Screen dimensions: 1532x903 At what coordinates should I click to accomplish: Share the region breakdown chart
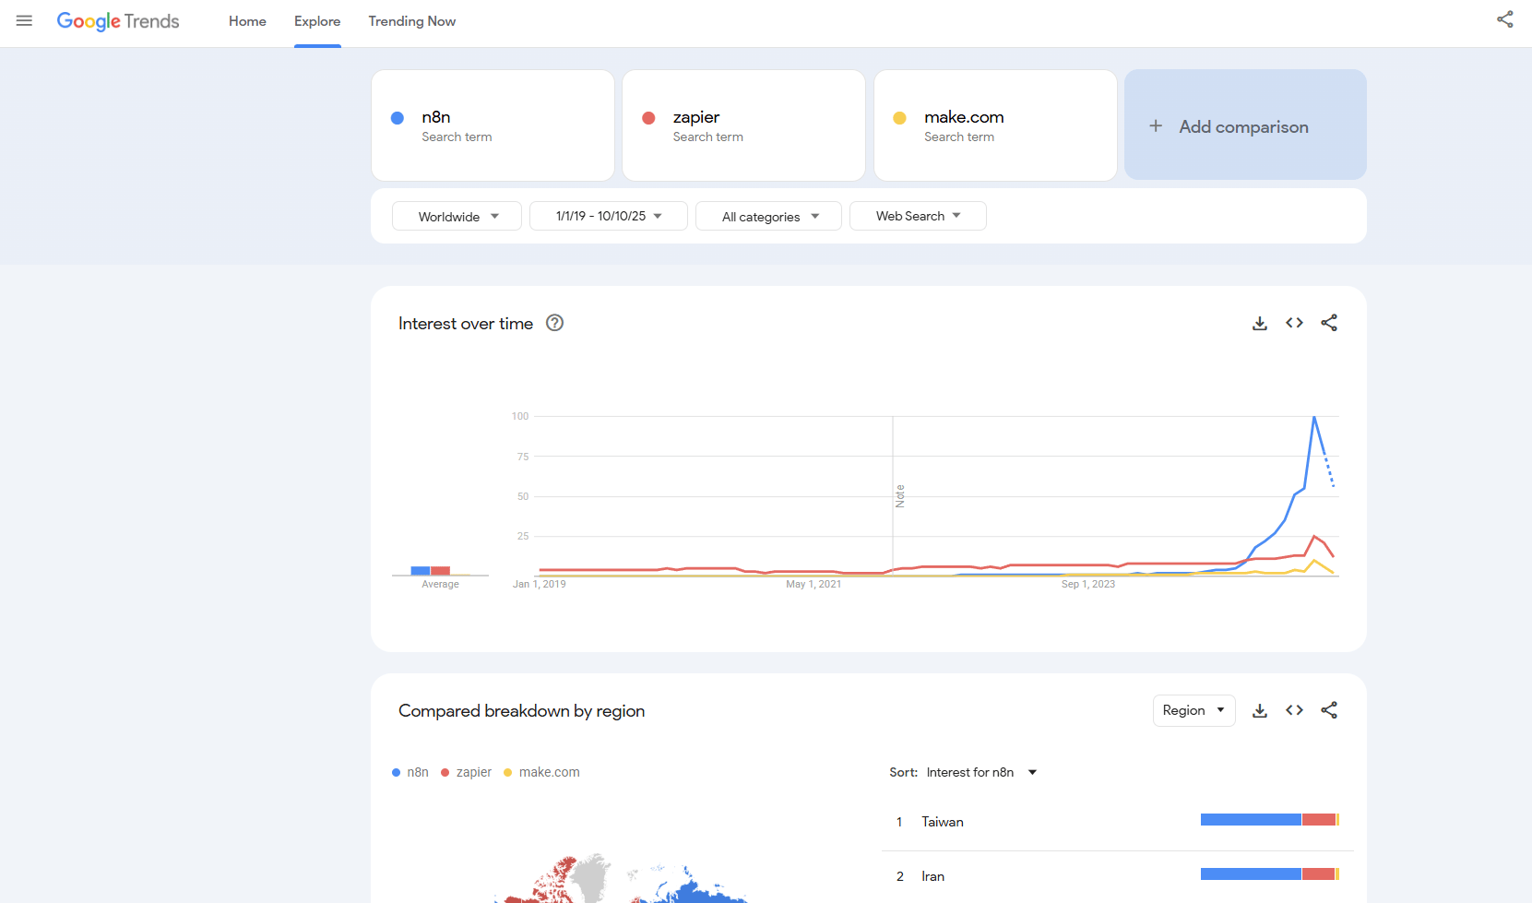(x=1328, y=710)
